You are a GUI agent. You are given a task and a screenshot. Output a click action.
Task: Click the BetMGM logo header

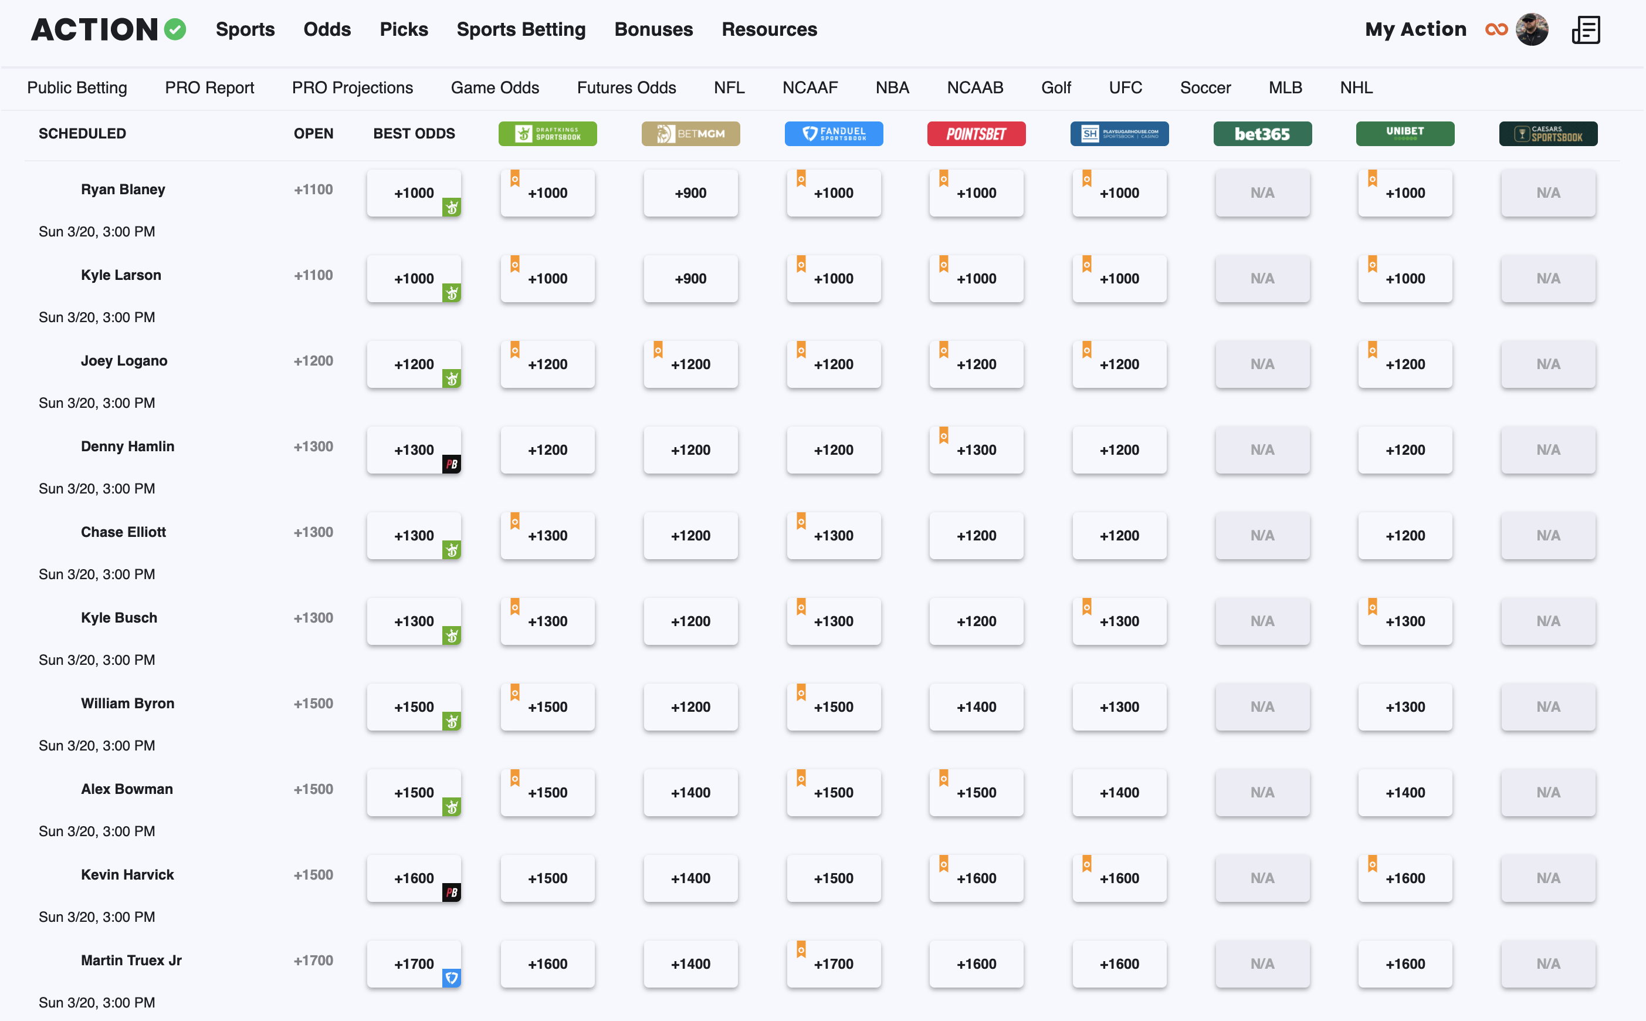click(x=690, y=134)
